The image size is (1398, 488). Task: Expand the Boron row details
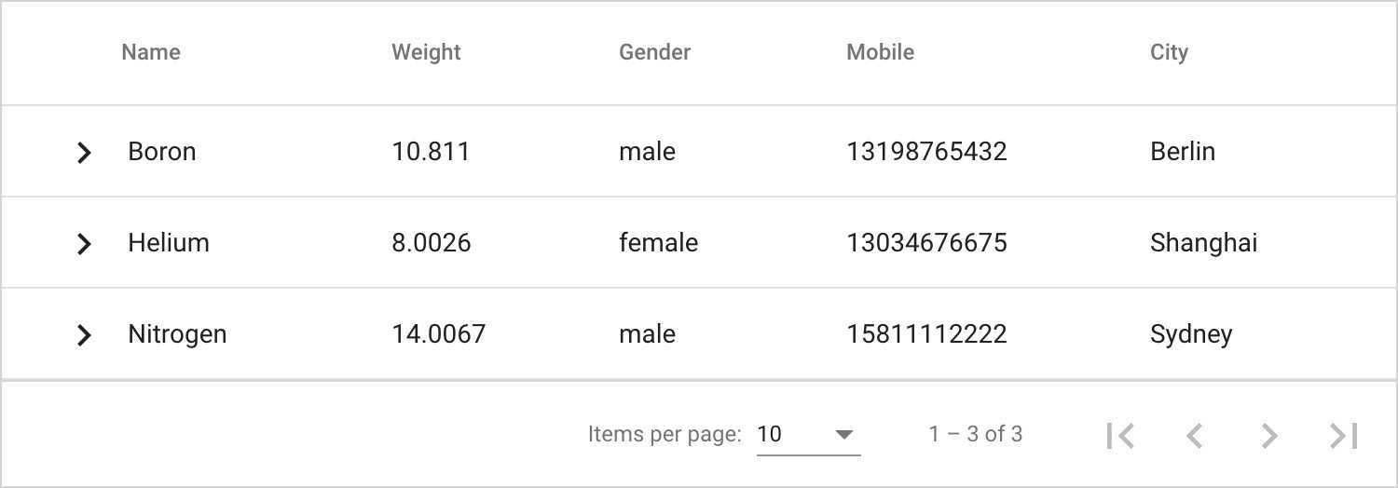[84, 152]
